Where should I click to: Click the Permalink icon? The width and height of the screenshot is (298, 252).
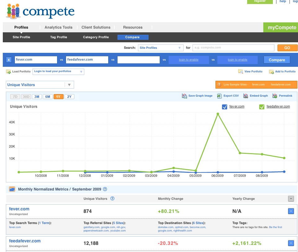(275, 96)
